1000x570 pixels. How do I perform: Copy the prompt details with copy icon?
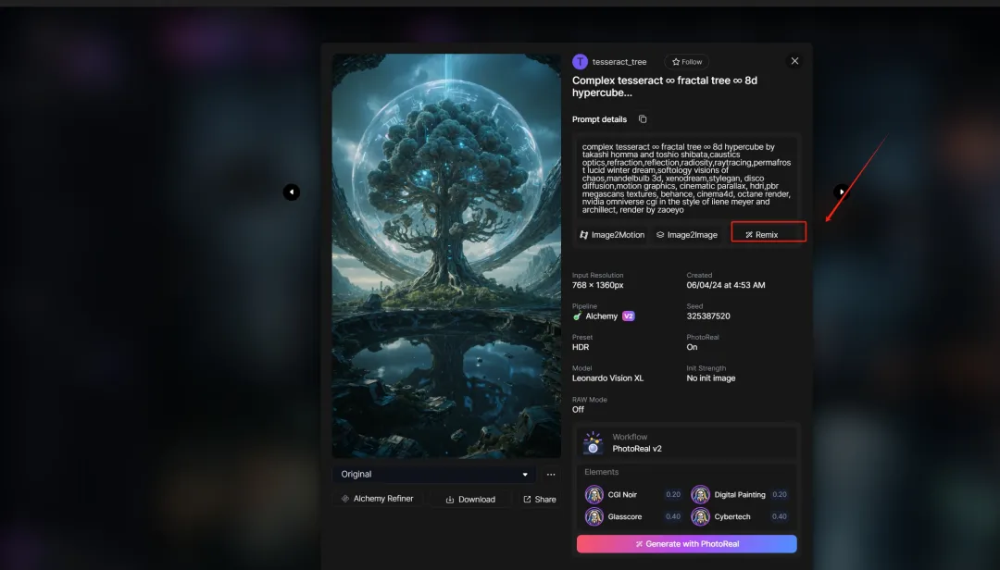click(643, 119)
